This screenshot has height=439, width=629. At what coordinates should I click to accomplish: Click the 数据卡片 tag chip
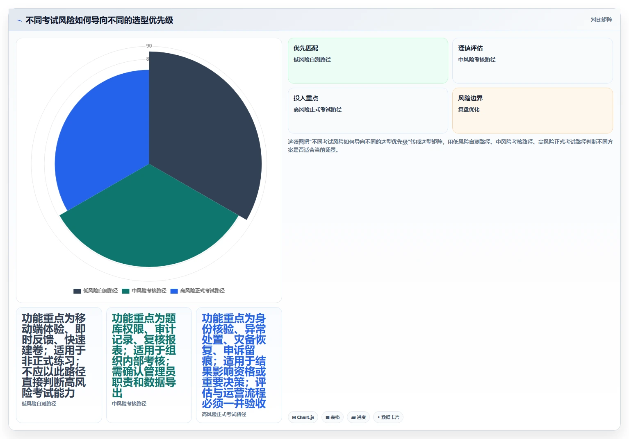coord(388,417)
